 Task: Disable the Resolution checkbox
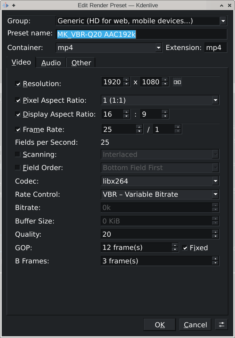[18, 84]
